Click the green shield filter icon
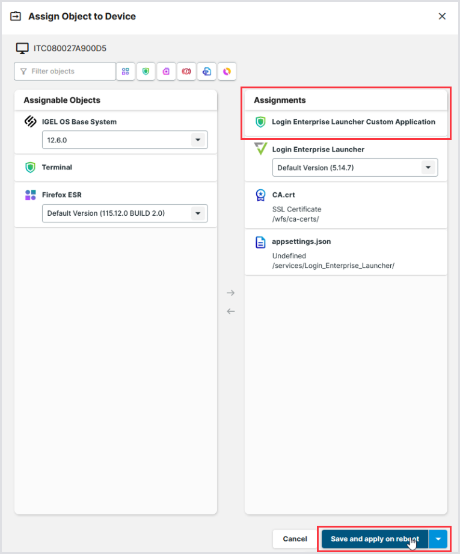 [146, 72]
